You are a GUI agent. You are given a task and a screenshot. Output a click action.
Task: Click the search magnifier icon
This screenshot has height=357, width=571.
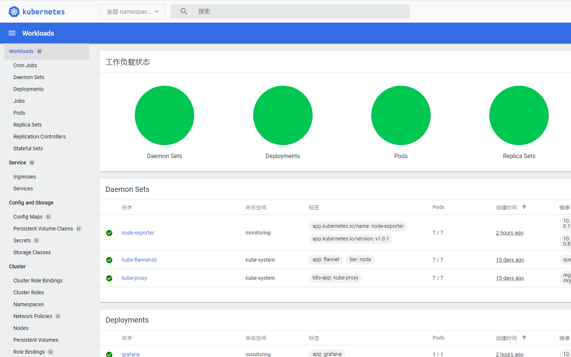(x=184, y=11)
